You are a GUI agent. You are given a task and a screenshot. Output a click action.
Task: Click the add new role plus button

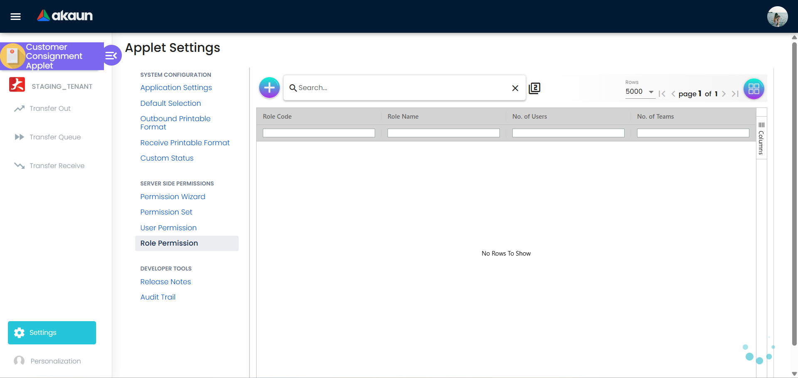tap(269, 88)
